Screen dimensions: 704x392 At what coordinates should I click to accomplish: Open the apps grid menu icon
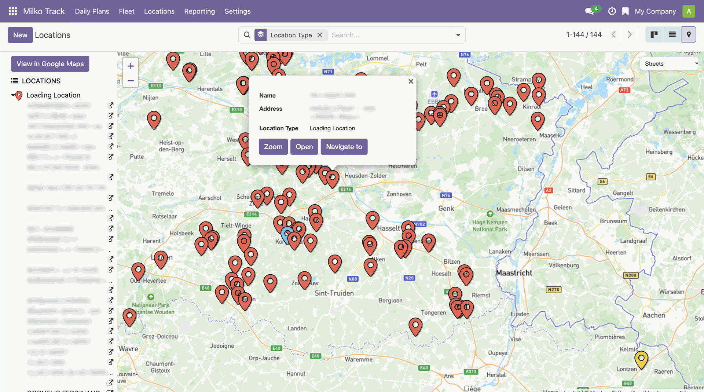(x=13, y=11)
